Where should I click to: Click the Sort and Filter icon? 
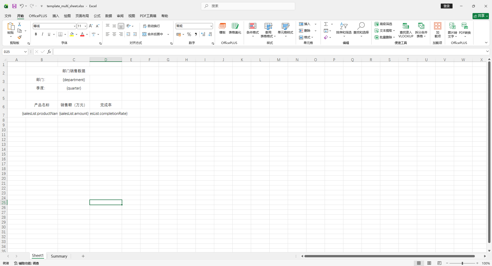pos(344,26)
